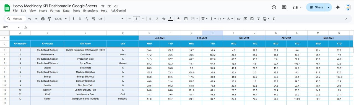Select column H header
The image size is (354, 105).
tap(212, 33)
